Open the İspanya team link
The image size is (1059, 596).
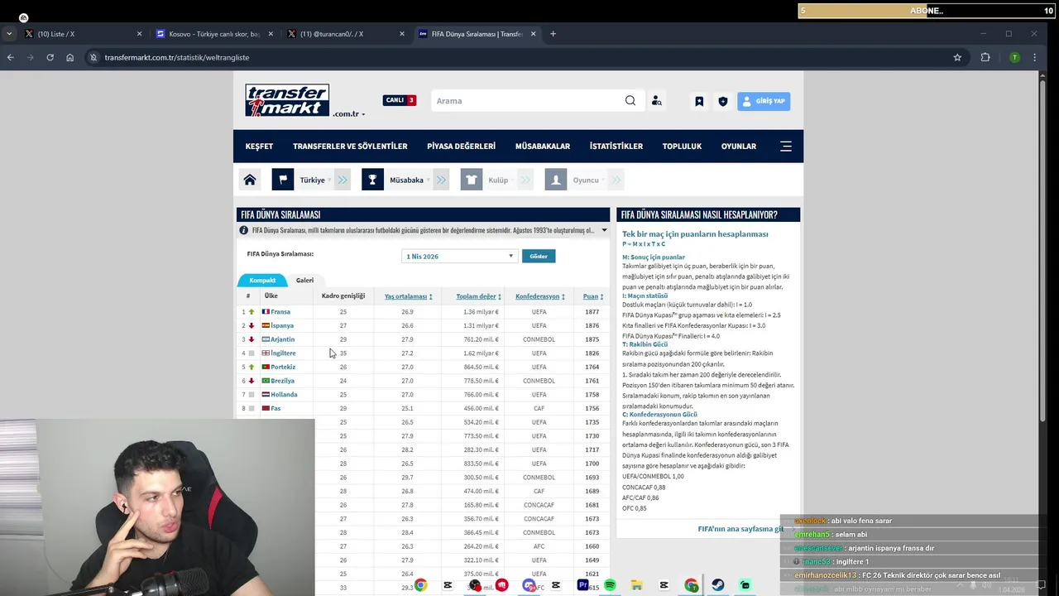(282, 325)
